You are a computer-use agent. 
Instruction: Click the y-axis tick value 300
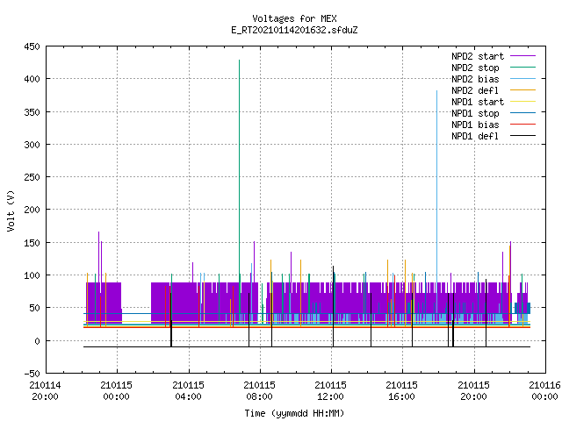32,145
